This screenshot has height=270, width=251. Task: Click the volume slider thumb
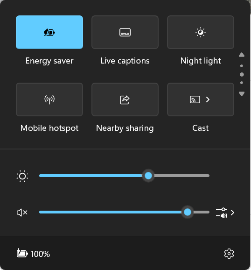point(188,212)
